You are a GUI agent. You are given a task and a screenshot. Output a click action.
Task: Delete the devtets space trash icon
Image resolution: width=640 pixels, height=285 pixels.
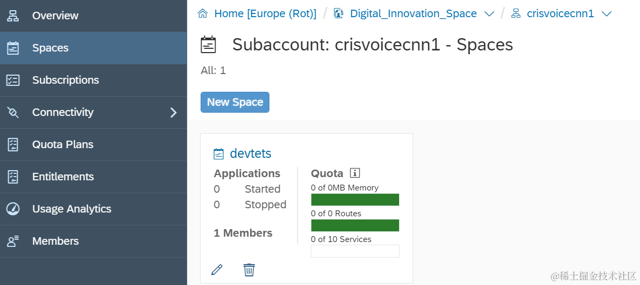coord(249,269)
